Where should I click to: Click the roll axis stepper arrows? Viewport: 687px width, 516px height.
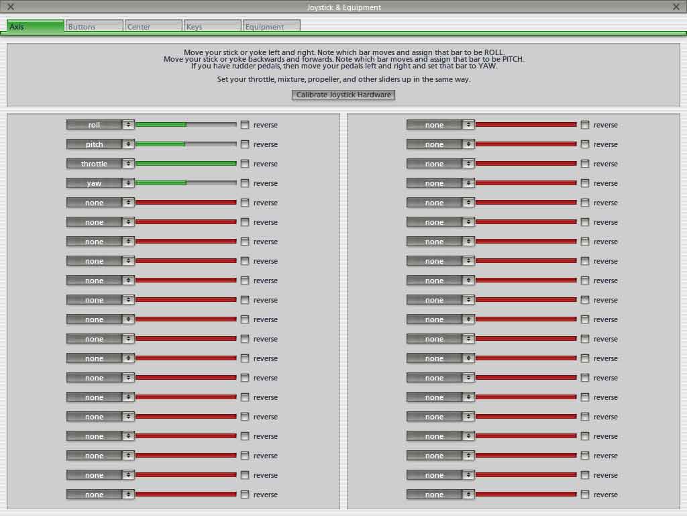pos(128,125)
